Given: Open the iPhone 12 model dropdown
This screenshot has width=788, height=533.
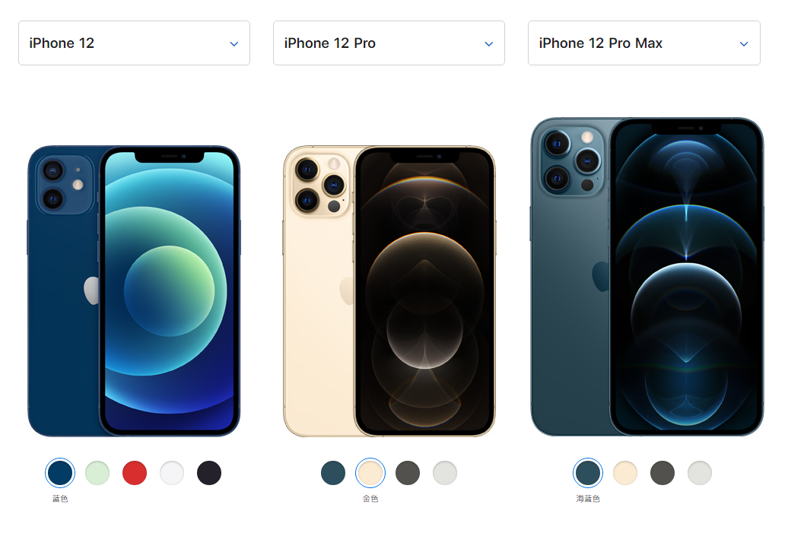Looking at the screenshot, I should 134,43.
